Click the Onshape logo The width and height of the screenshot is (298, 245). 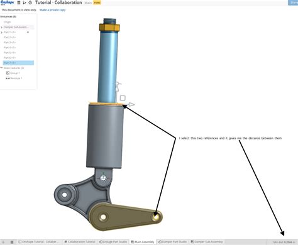8,3
